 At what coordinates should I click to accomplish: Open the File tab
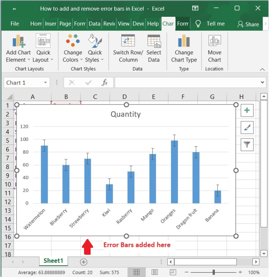14,24
